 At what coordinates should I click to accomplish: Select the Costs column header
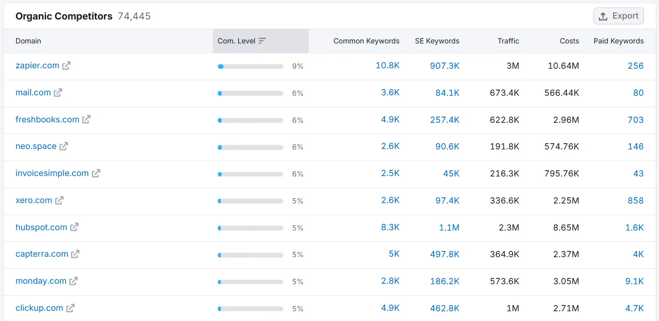pyautogui.click(x=569, y=41)
